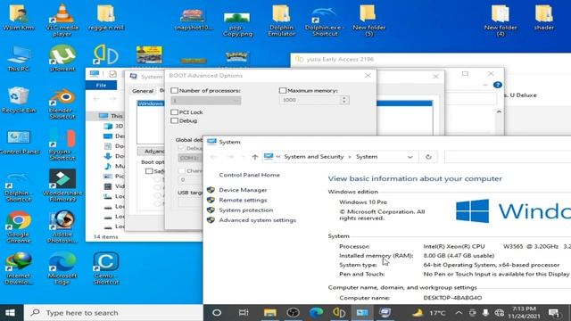
Task: Click weather 17°C on taskbar
Action: pos(429,313)
